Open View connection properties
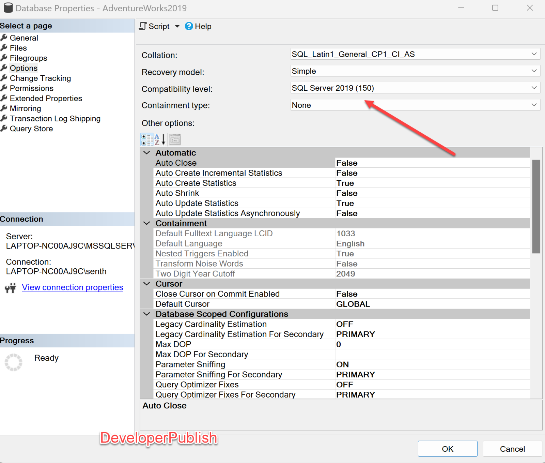This screenshot has width=545, height=463. [72, 287]
